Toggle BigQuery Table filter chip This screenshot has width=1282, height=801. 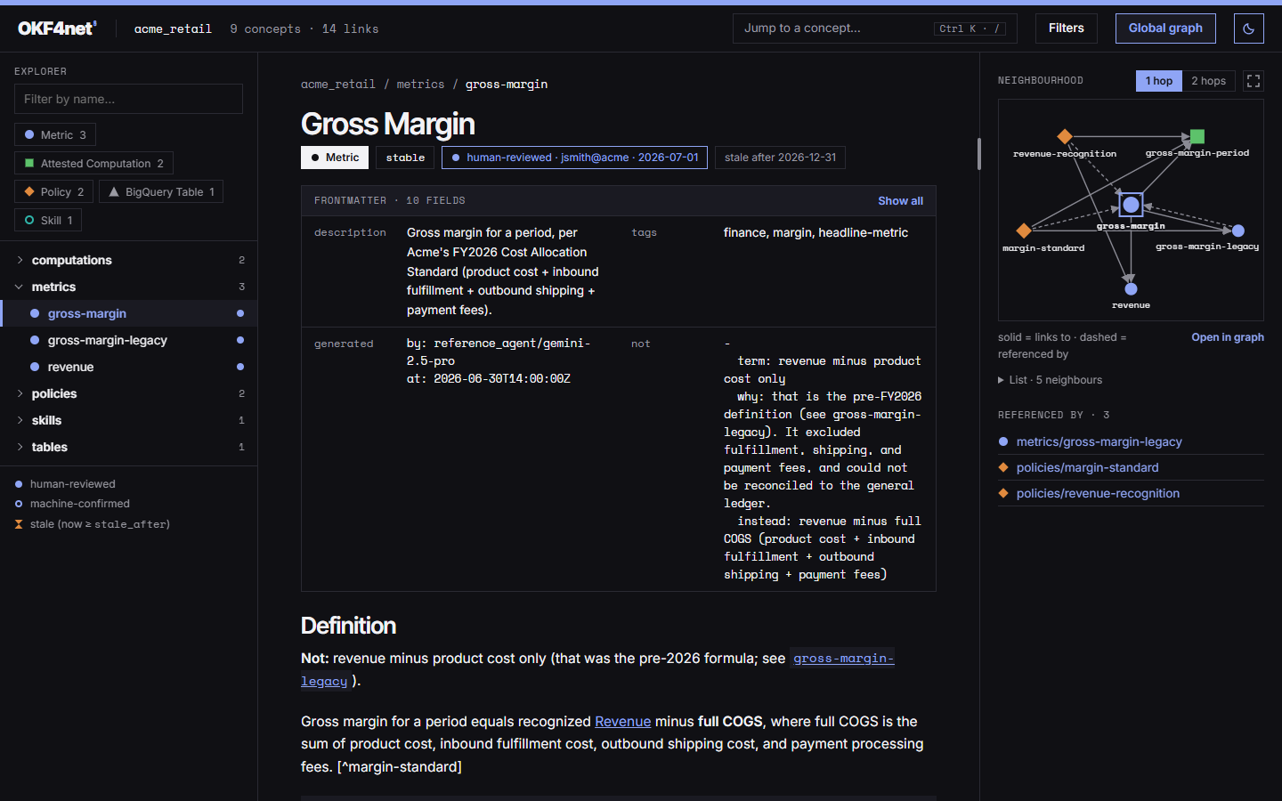coord(161,192)
